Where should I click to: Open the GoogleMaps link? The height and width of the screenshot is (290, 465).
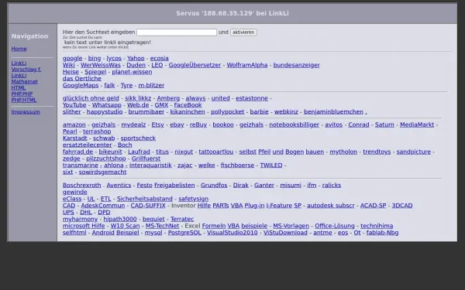pos(81,85)
